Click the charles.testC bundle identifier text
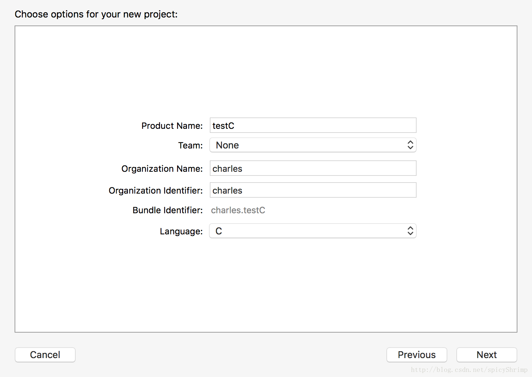The image size is (532, 377). click(x=238, y=210)
